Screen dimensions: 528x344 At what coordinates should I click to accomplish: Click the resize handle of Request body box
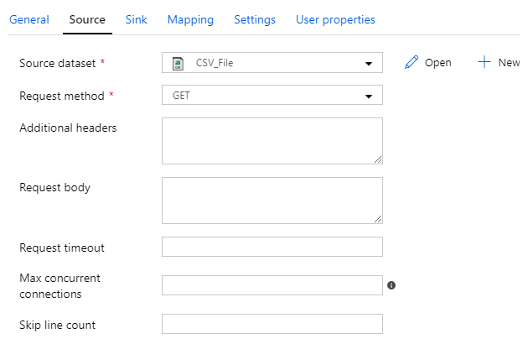pos(378,219)
